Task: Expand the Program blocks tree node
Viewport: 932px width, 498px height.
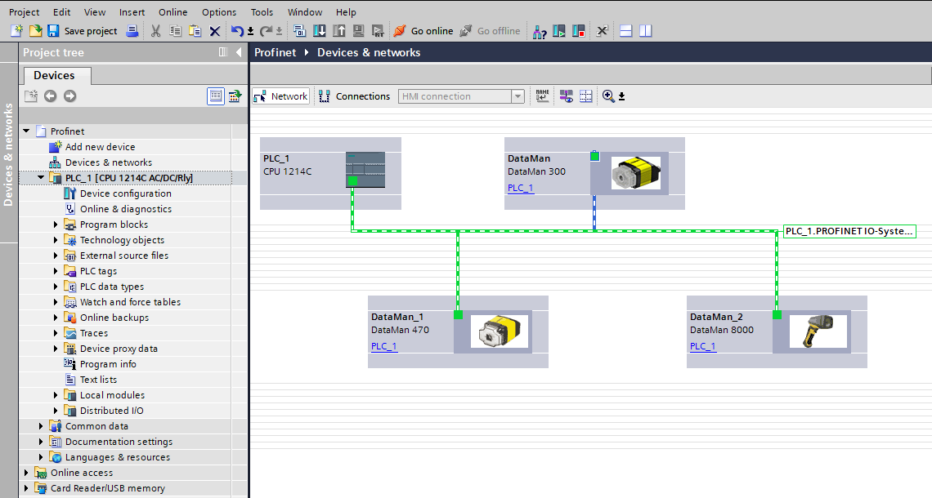Action: (x=56, y=225)
